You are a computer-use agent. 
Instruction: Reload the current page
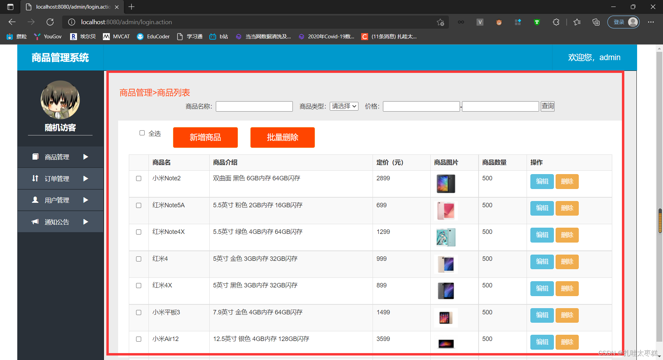pyautogui.click(x=50, y=22)
